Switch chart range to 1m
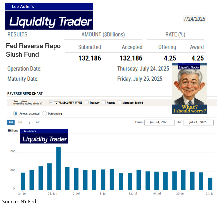 11,122
